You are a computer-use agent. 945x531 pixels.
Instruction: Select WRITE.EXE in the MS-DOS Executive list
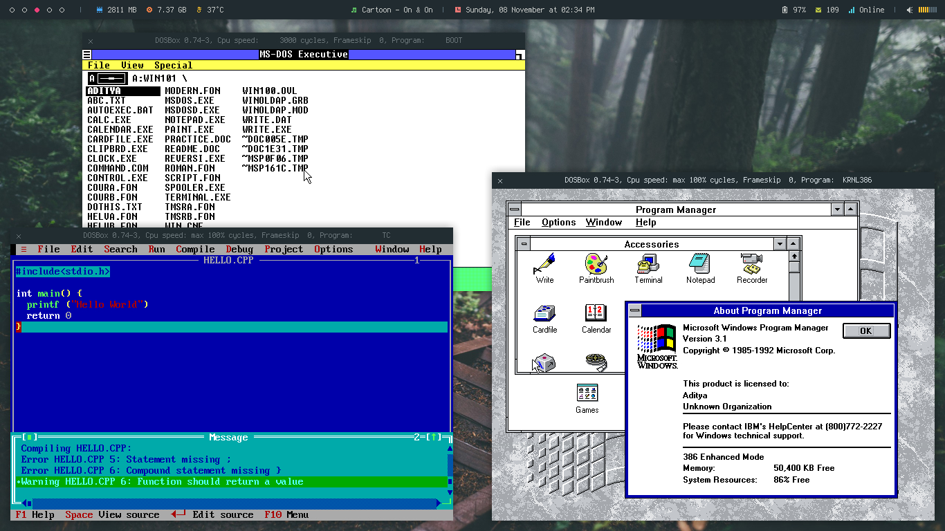pos(267,129)
